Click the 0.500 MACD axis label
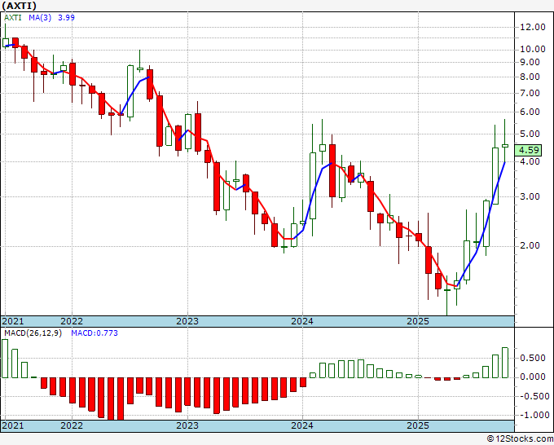554x445 pixels. tap(533, 358)
